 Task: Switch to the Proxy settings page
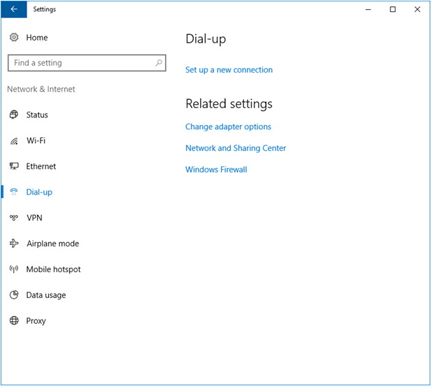click(36, 321)
